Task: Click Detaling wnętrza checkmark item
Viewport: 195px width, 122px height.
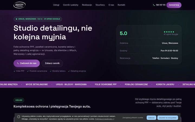Action: 77,71
